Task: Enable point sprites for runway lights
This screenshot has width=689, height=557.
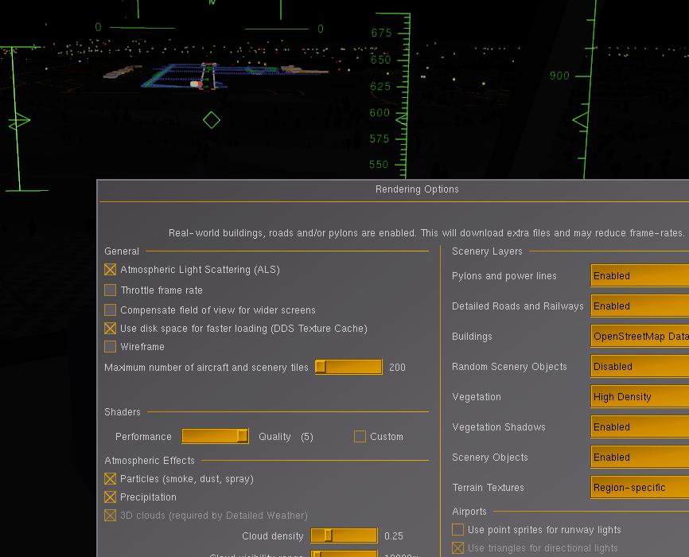Action: point(457,530)
